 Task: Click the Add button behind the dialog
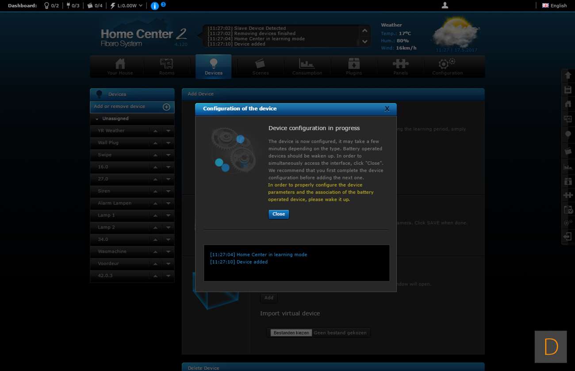[269, 298]
